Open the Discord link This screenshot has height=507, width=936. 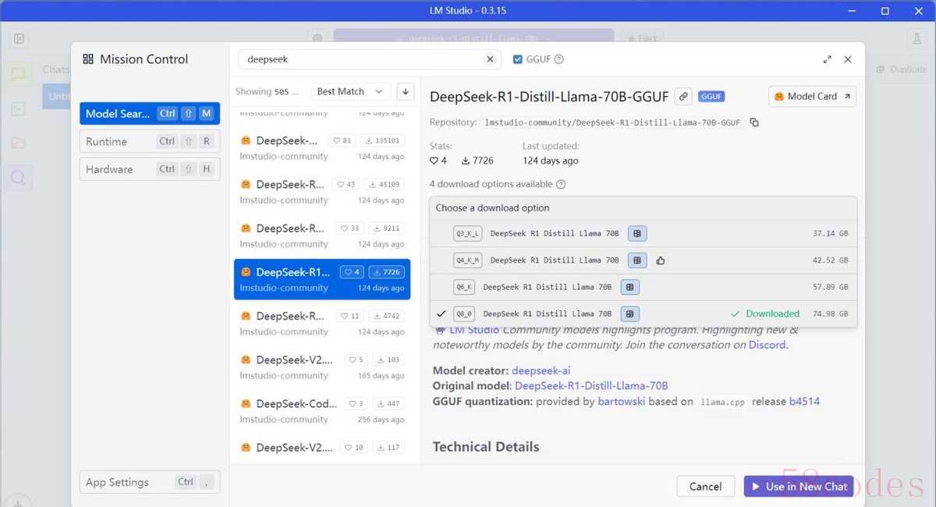point(767,345)
